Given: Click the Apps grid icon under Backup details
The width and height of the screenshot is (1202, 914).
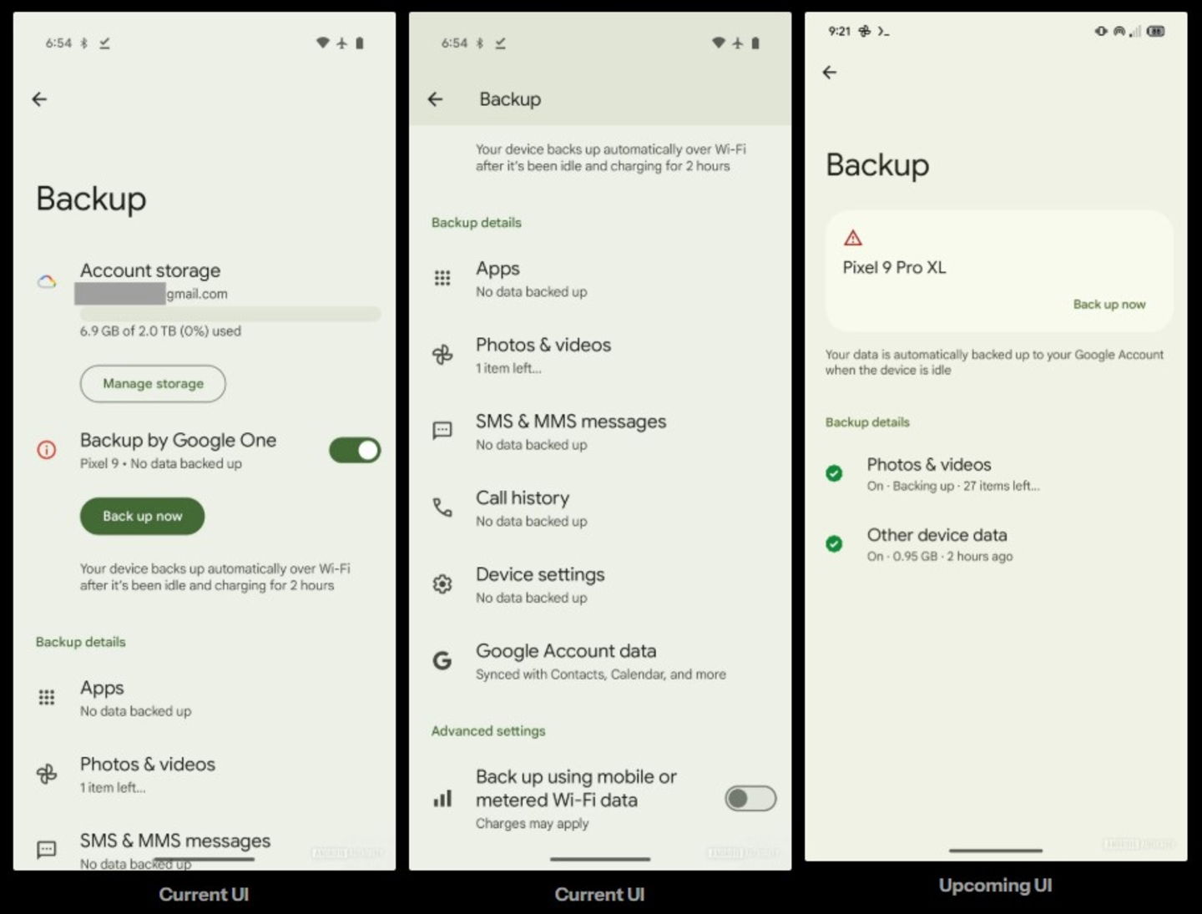Looking at the screenshot, I should point(442,278).
